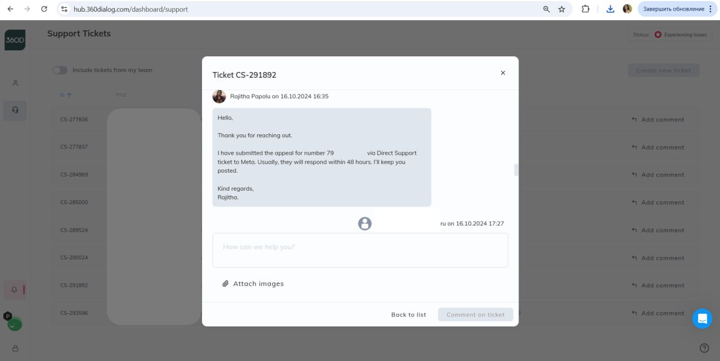The height and width of the screenshot is (361, 720).
Task: Click the paperclip Attach images icon
Action: tap(227, 283)
